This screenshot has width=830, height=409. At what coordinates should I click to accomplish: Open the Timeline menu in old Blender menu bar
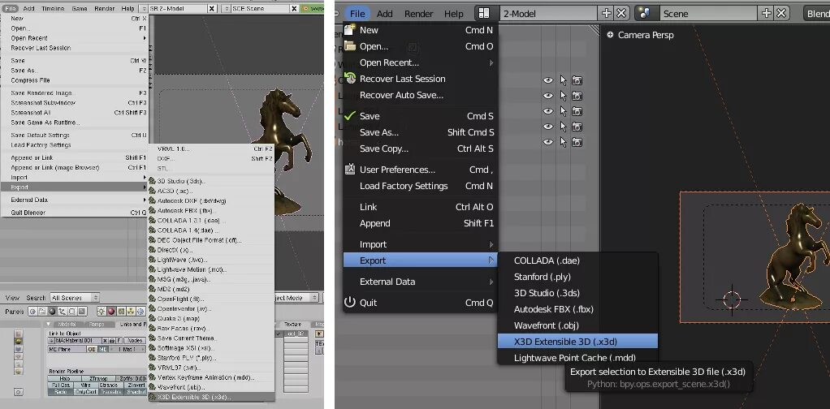pyautogui.click(x=53, y=8)
